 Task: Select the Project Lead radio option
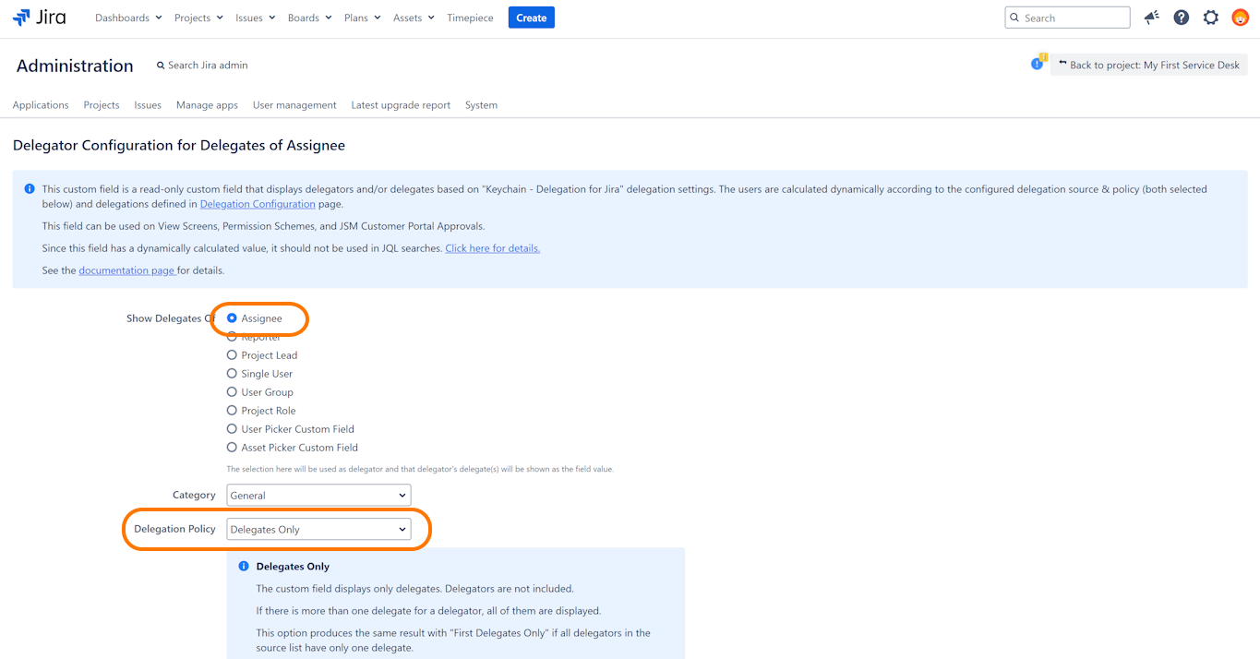[232, 355]
